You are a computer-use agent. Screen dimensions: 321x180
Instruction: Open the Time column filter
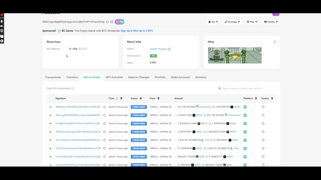[121, 98]
